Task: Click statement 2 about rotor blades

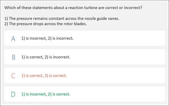Action: click(x=45, y=24)
